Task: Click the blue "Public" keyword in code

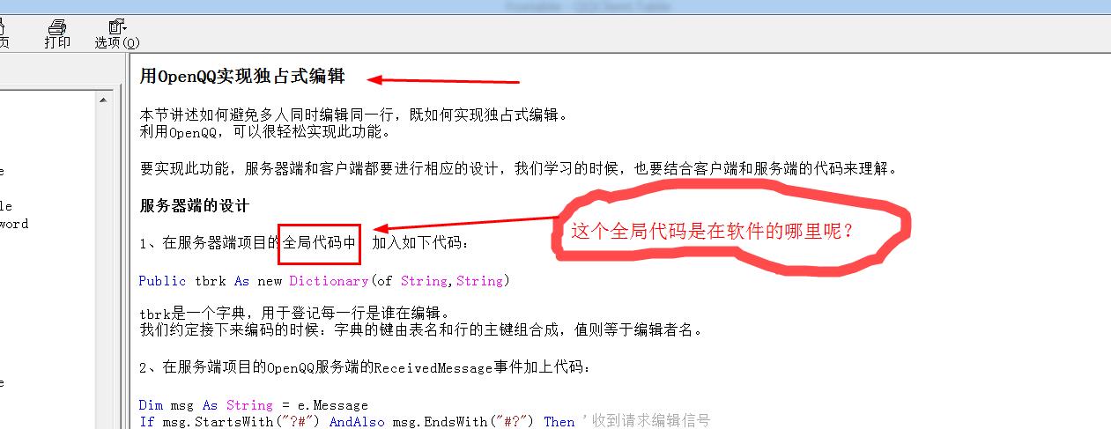Action: pos(162,281)
